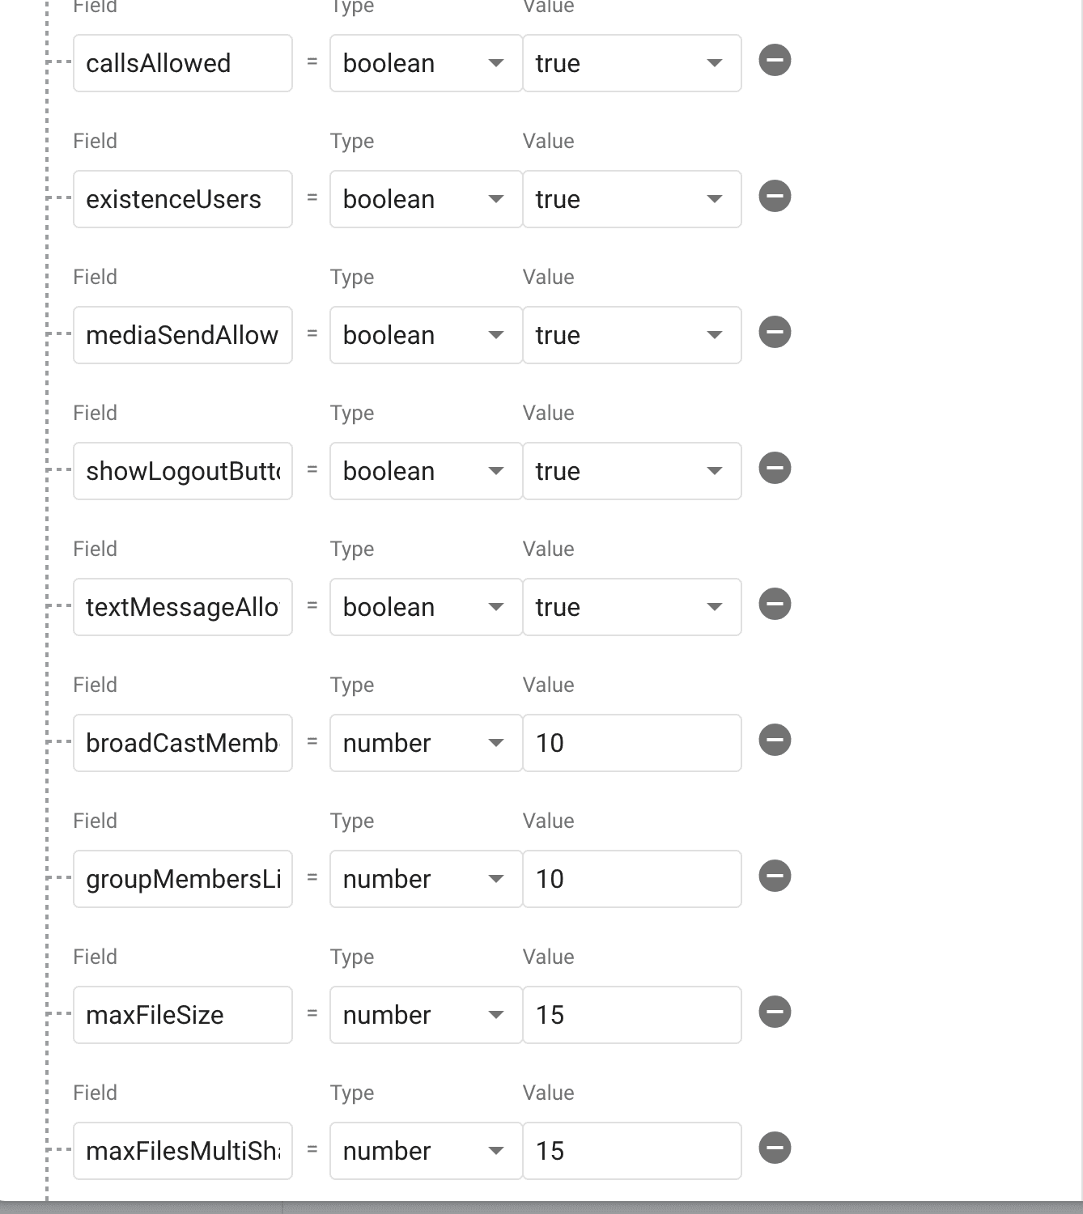Remove the mediaSendAllow field

(x=775, y=333)
